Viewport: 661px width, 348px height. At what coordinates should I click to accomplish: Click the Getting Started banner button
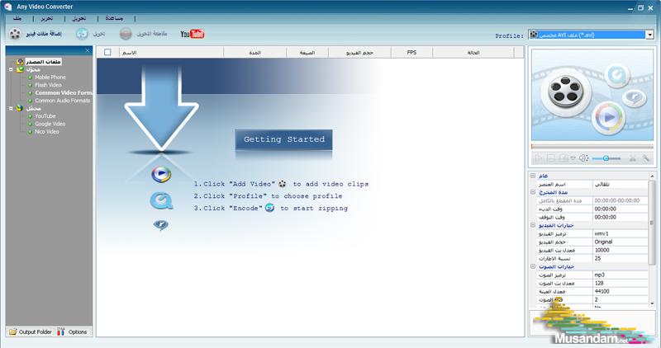(x=283, y=139)
